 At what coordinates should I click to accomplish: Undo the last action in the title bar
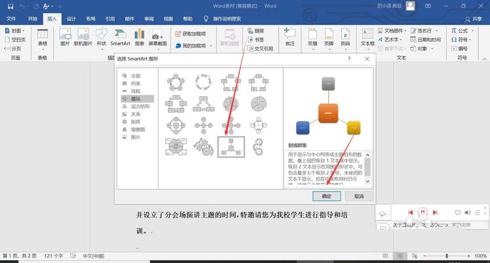pyautogui.click(x=22, y=6)
